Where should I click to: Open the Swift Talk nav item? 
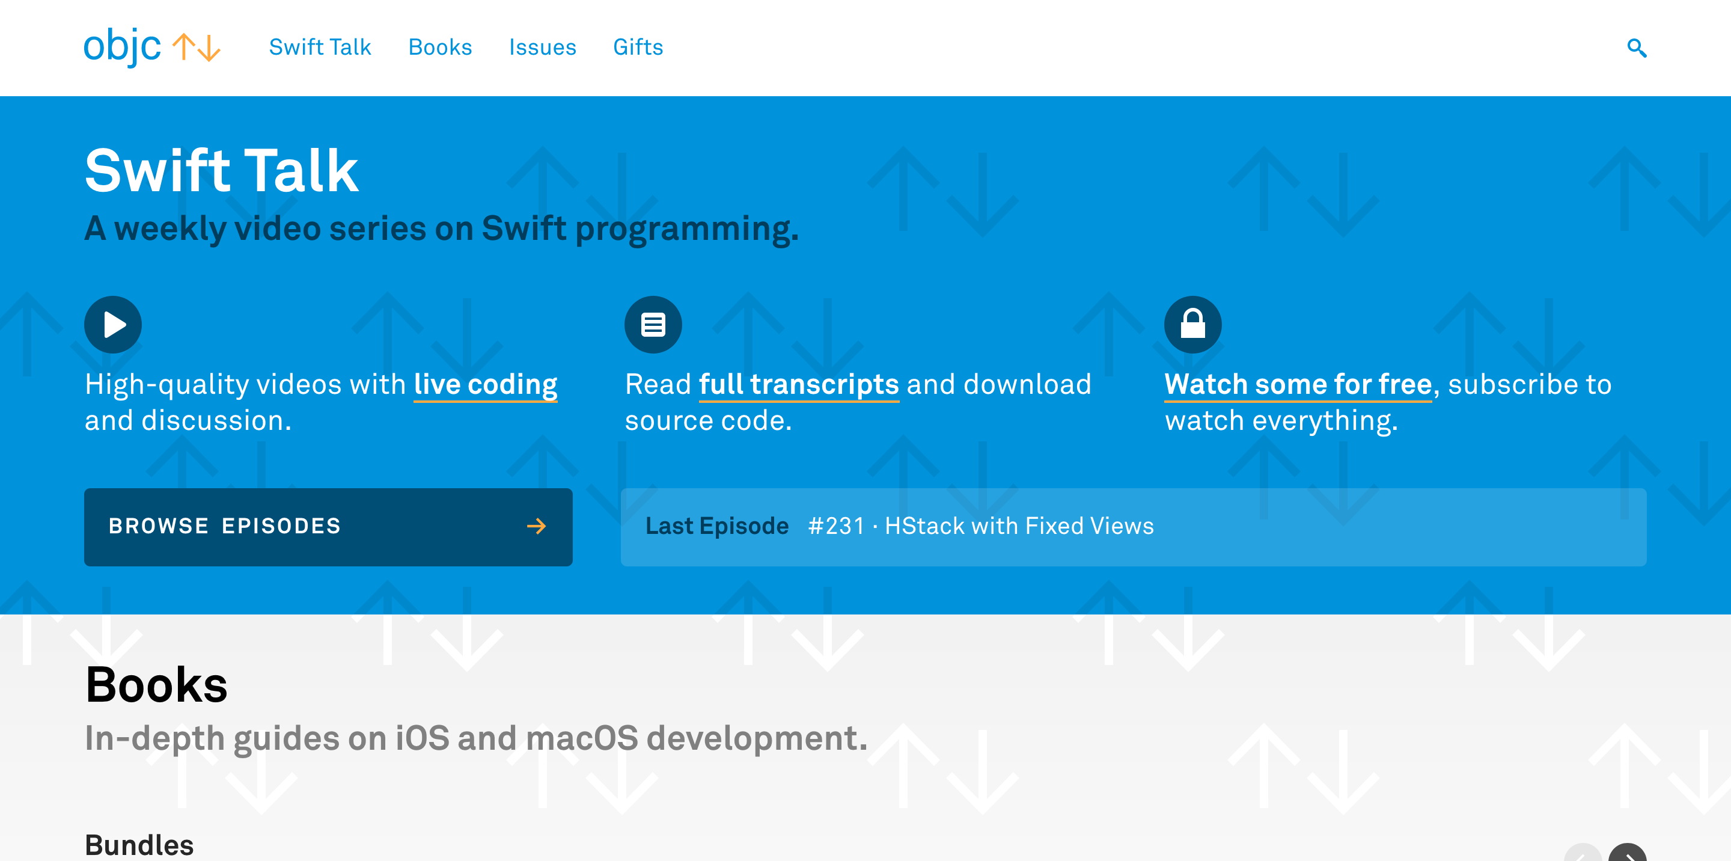(320, 47)
